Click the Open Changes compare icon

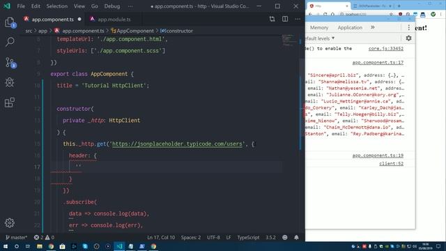click(272, 19)
